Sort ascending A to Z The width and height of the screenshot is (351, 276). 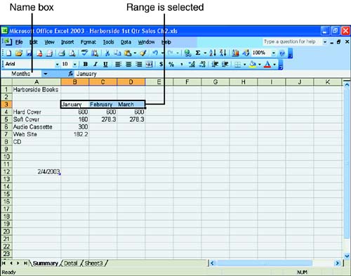213,53
